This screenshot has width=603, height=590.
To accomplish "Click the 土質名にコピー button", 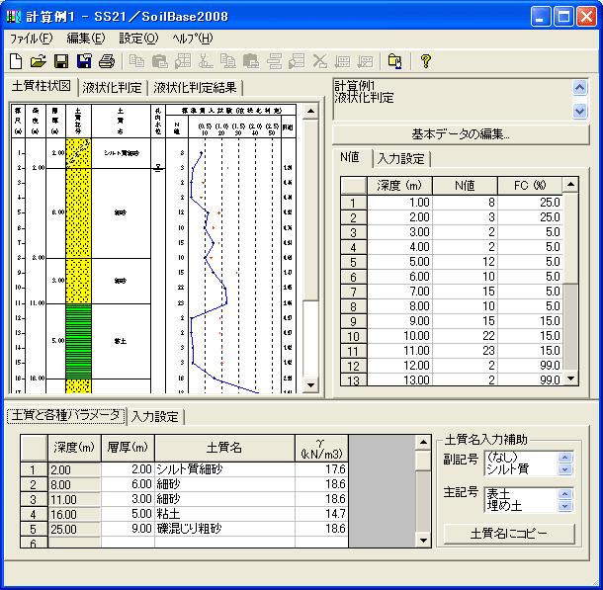I will 509,534.
